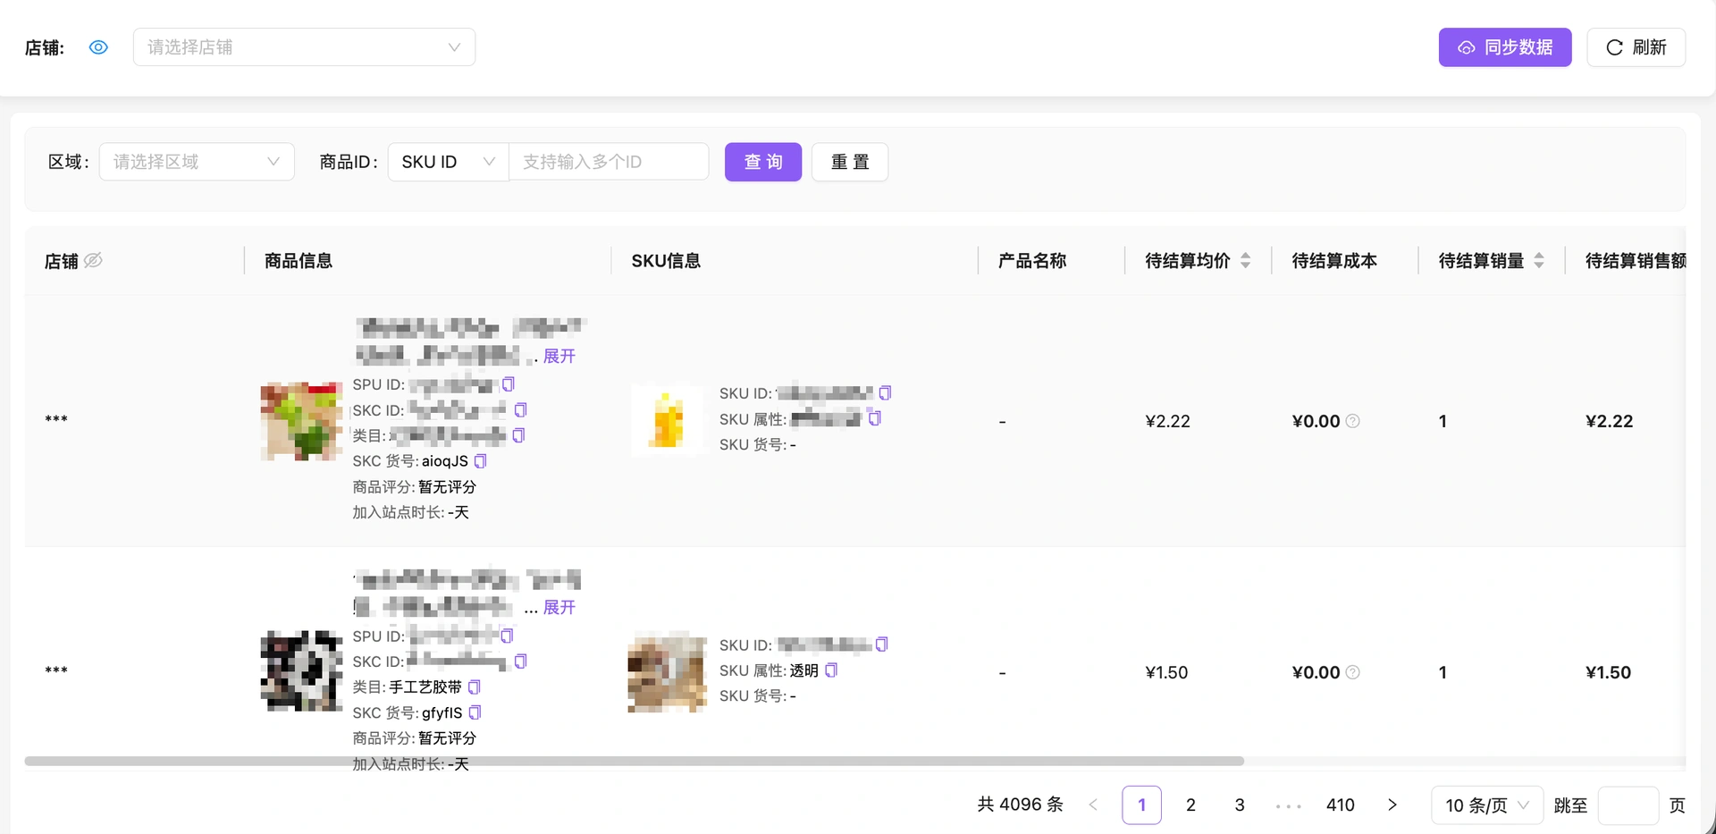Open the 请选择店铺 store dropdown

point(304,47)
